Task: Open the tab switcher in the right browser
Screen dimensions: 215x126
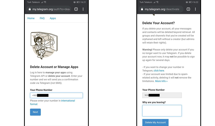Action: [x=188, y=9]
